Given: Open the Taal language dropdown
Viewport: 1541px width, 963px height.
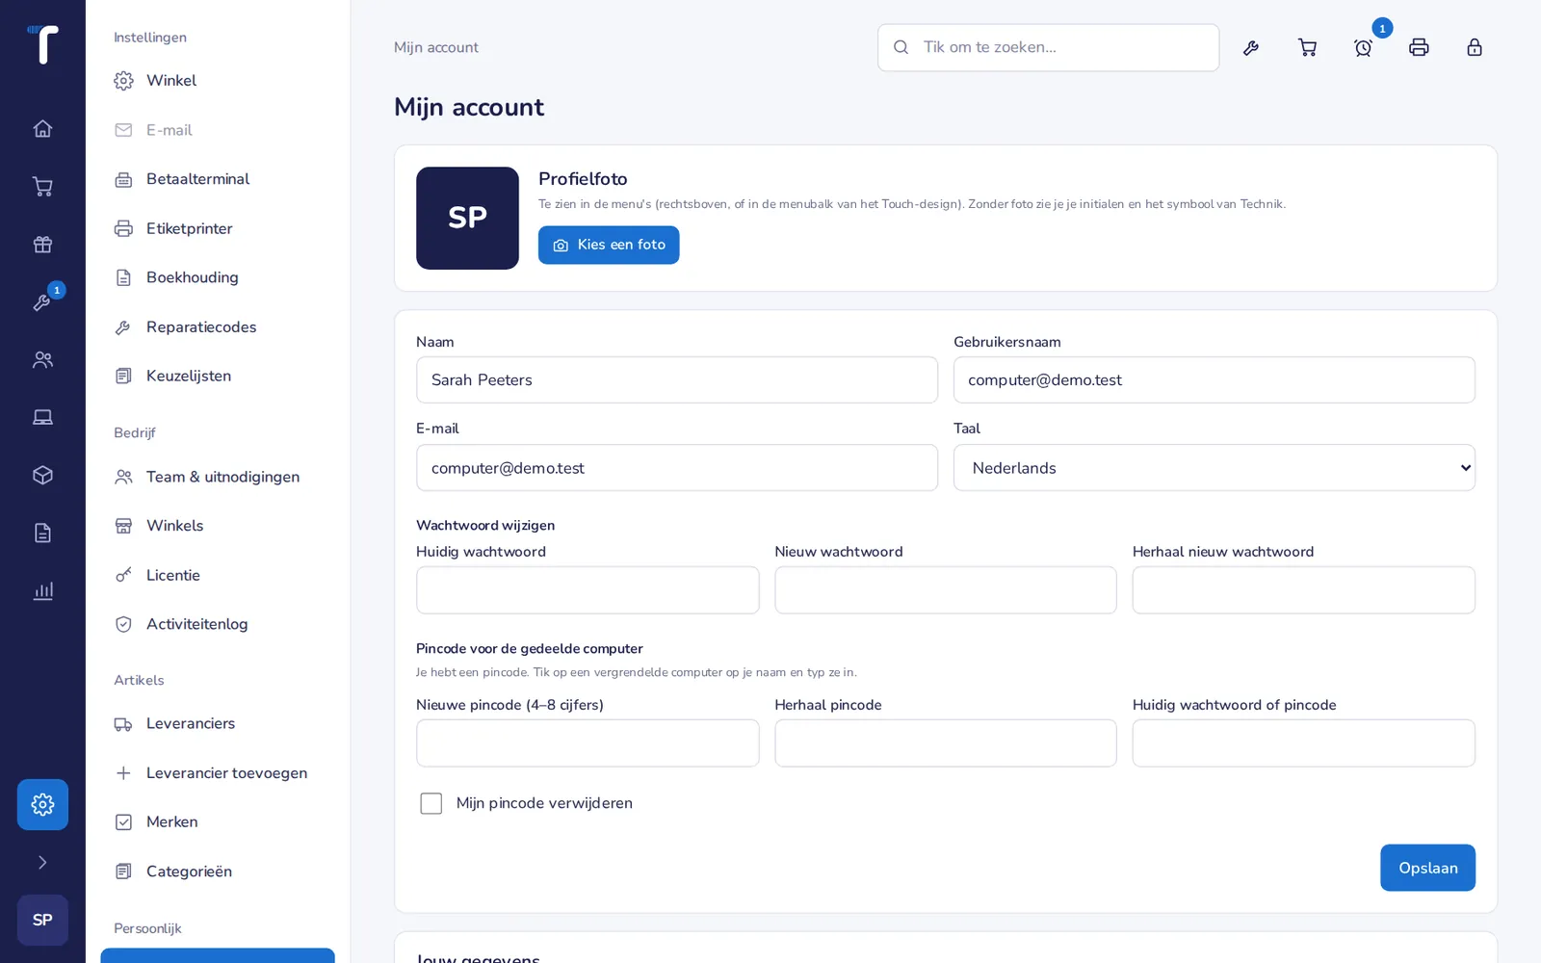Looking at the screenshot, I should (1214, 468).
